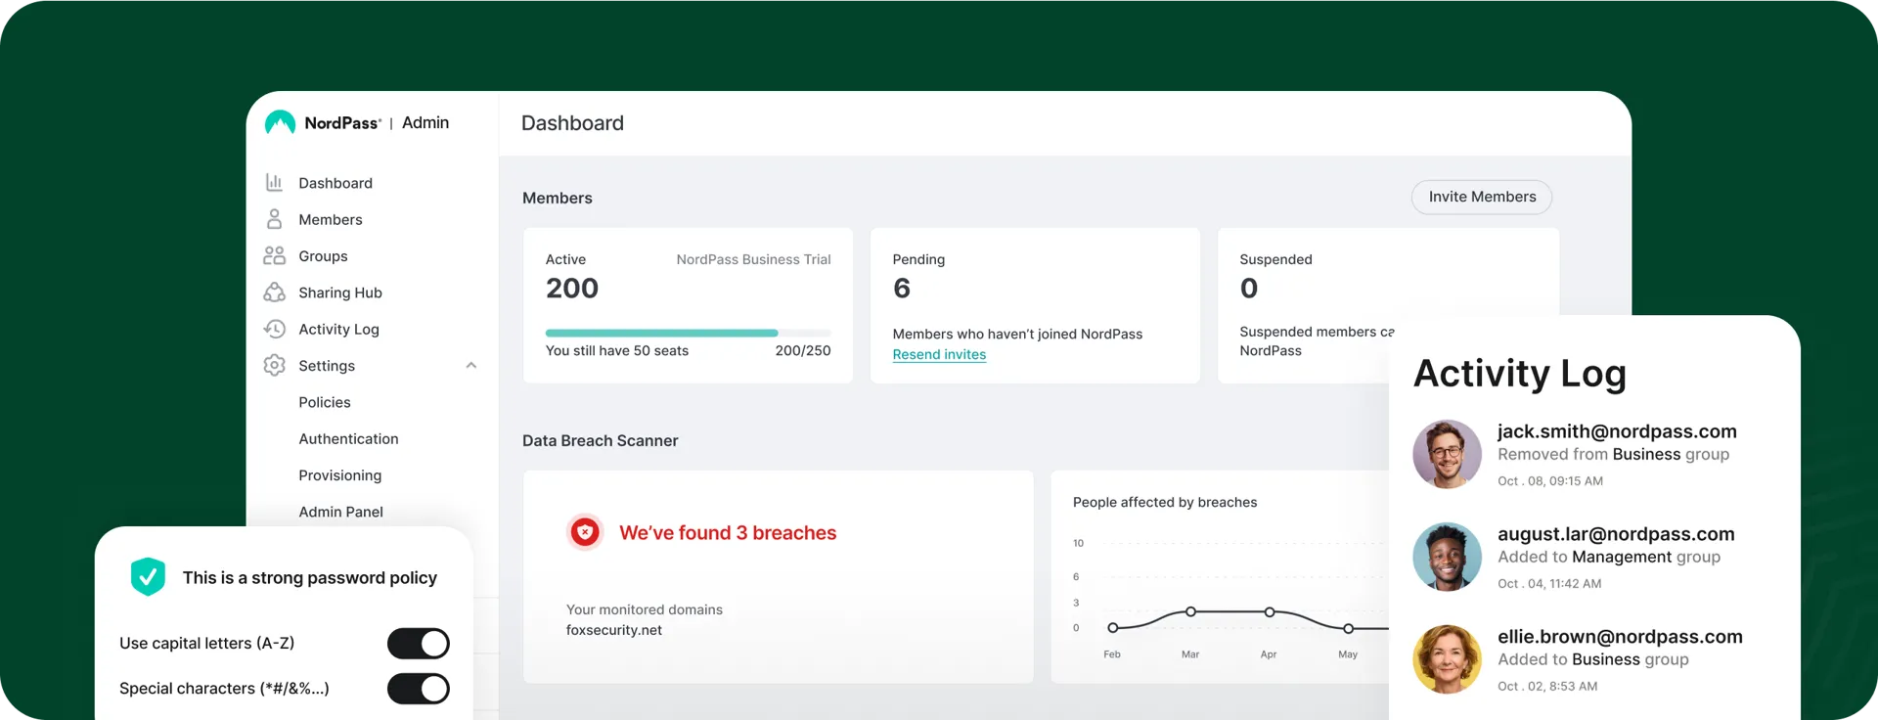Screen dimensions: 1878x720
Task: Click august.lar avatar photo
Action: tap(1448, 557)
